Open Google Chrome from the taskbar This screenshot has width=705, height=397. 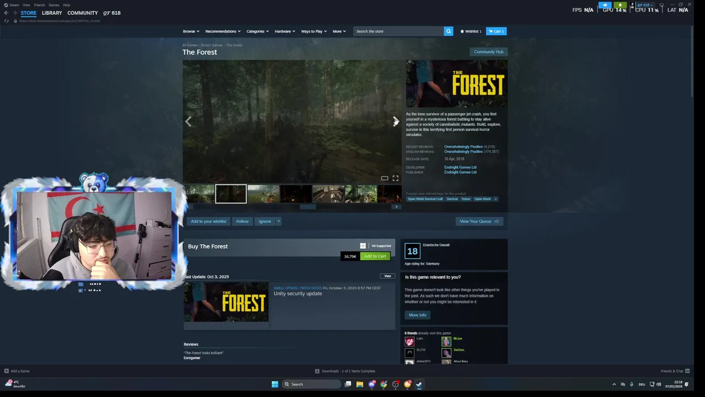tap(384, 384)
